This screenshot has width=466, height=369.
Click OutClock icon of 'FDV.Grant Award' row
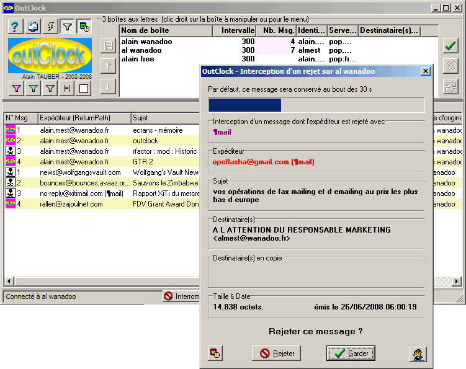11,203
